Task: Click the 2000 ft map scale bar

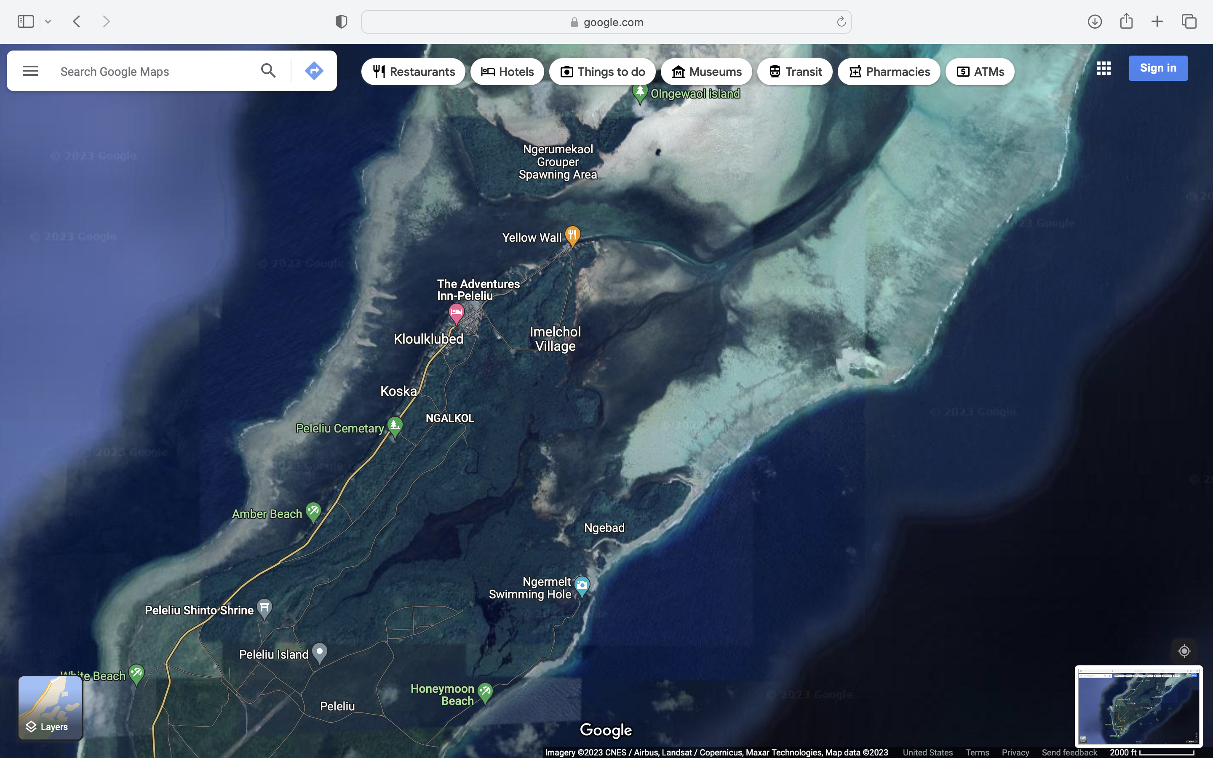Action: (1152, 752)
